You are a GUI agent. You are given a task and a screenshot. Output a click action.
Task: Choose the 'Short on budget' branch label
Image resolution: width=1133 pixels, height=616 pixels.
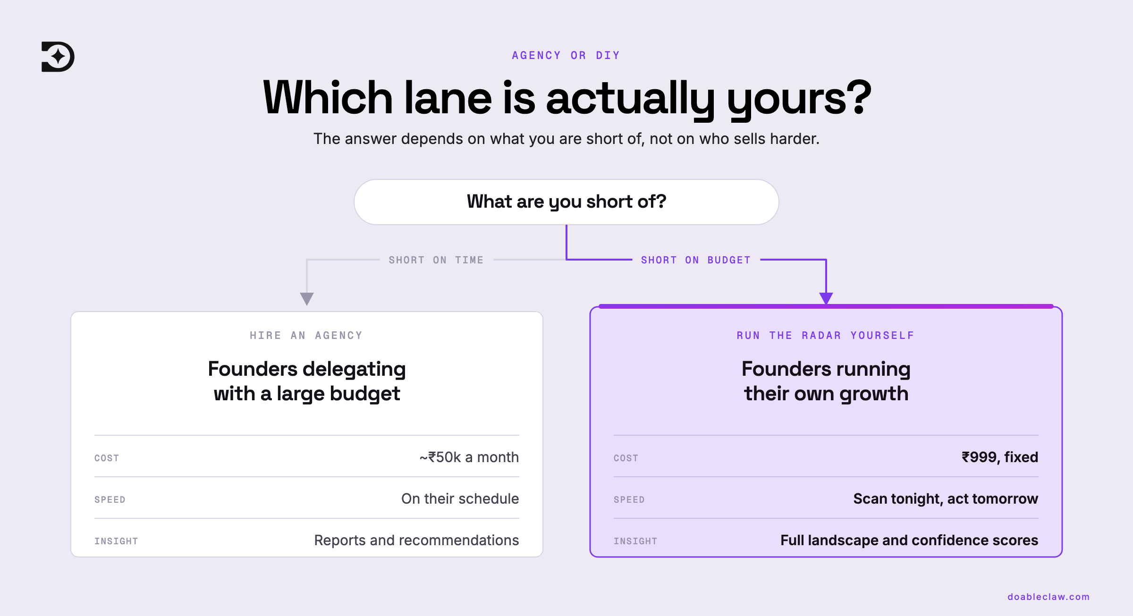pos(696,260)
